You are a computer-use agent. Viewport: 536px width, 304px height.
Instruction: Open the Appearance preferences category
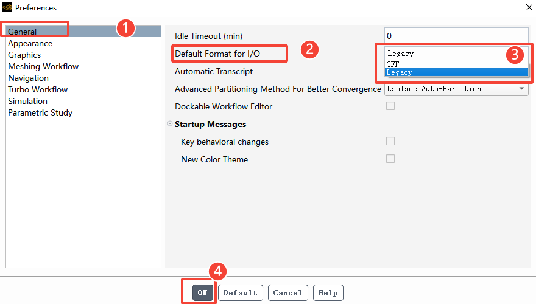coord(30,43)
